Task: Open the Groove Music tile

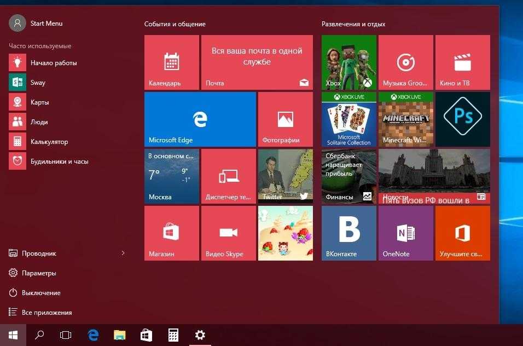Action: [405, 62]
